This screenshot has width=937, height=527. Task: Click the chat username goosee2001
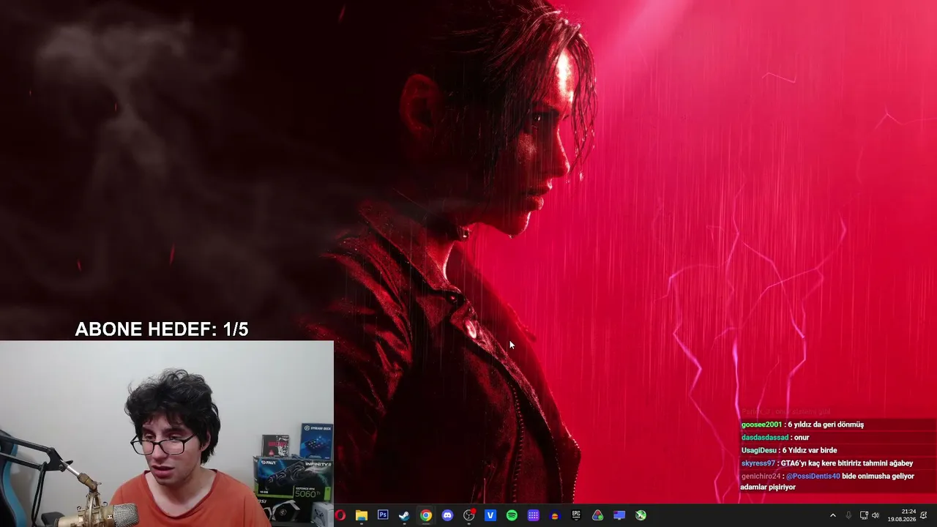point(761,425)
